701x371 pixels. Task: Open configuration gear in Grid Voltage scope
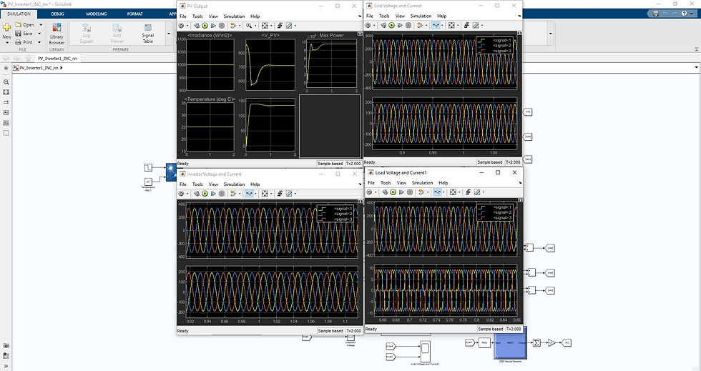368,26
